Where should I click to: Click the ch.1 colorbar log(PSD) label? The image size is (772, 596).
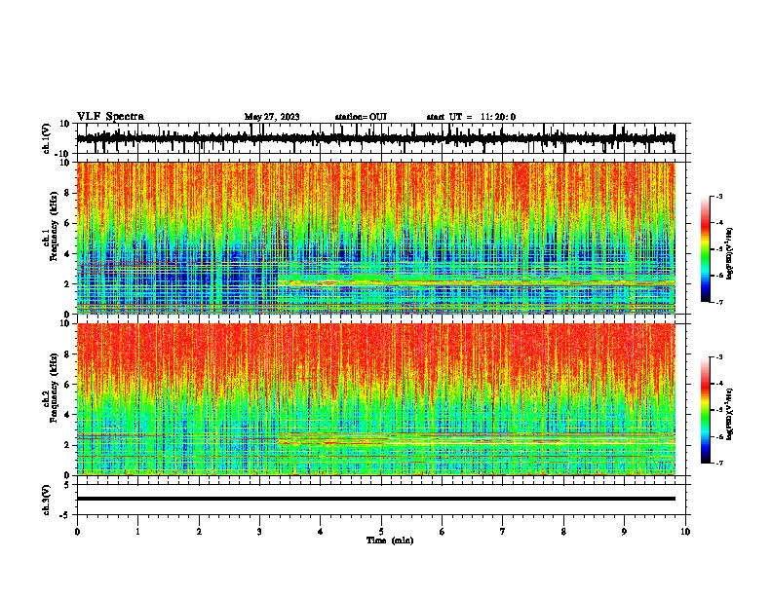point(730,253)
